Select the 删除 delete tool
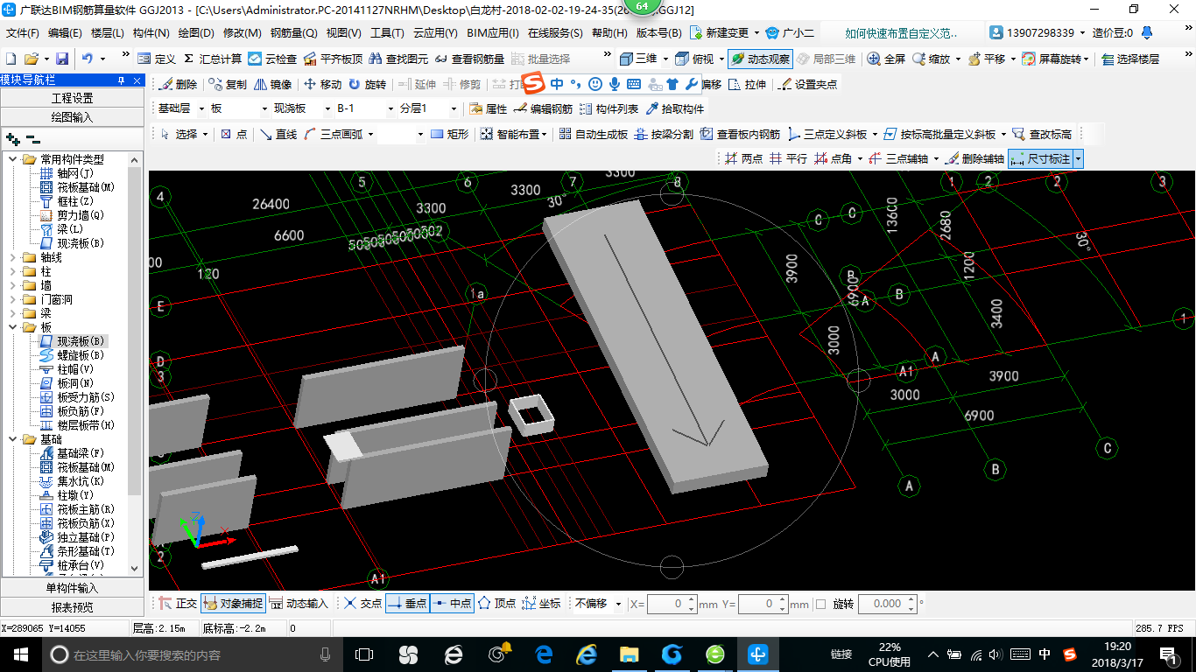Screen dimensions: 1196x672 click(178, 85)
